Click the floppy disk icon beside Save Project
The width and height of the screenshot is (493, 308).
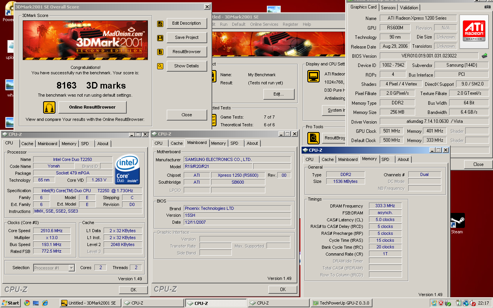point(160,38)
